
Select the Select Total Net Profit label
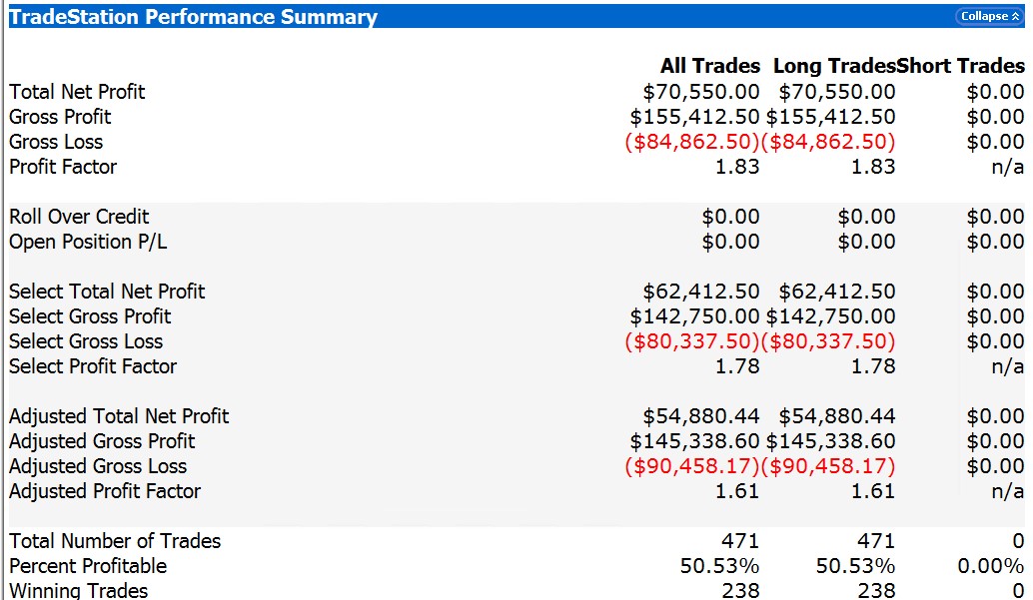pos(107,292)
